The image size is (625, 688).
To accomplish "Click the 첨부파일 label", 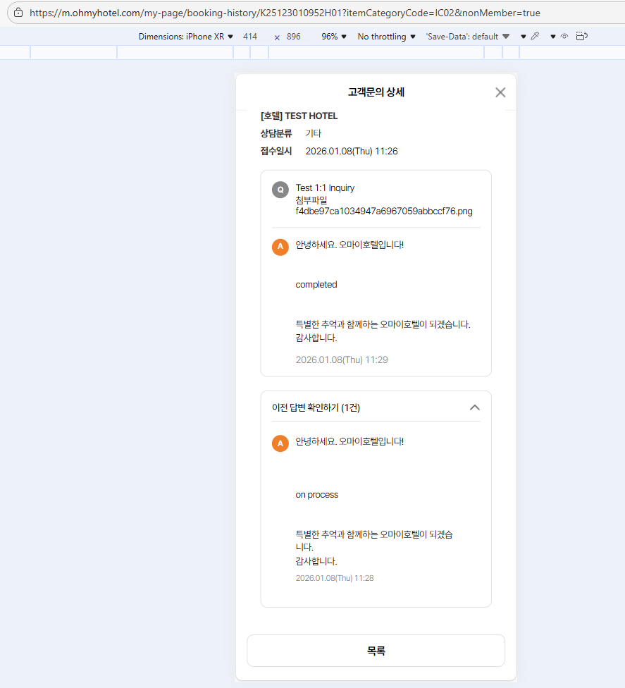I will 311,200.
